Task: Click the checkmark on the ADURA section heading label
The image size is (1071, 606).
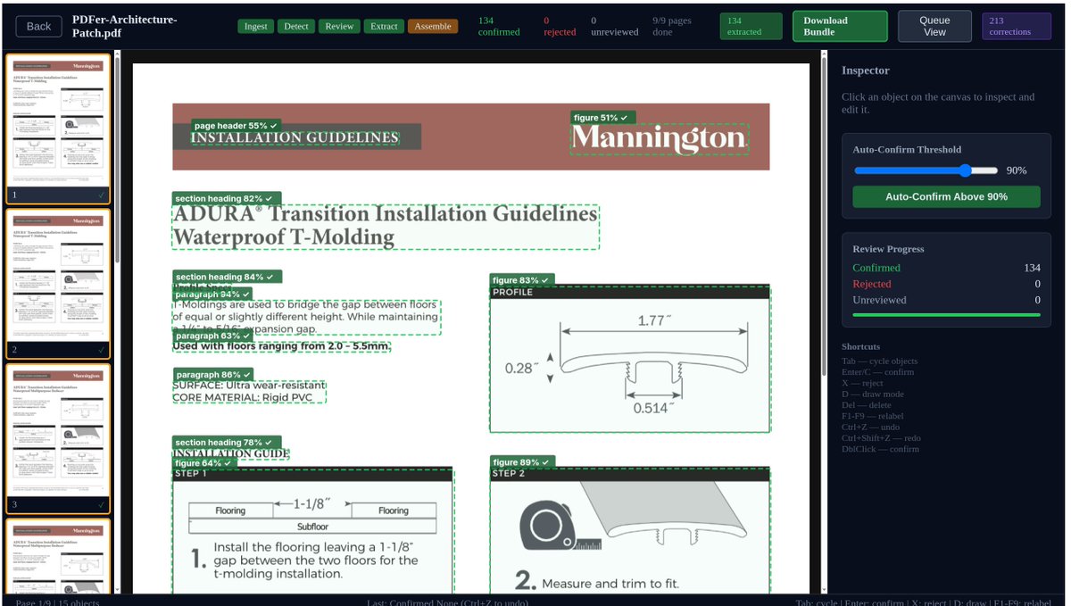Action: click(270, 198)
